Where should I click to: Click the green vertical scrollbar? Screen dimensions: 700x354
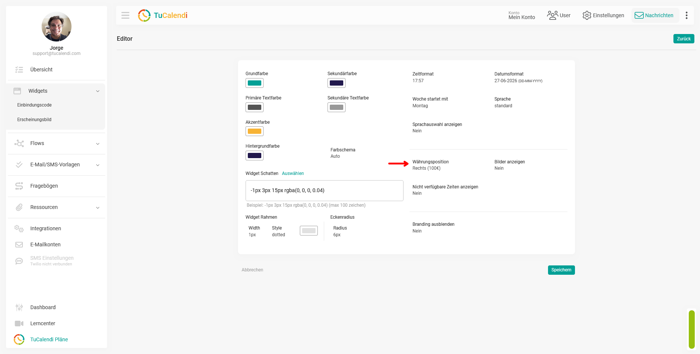(x=692, y=329)
